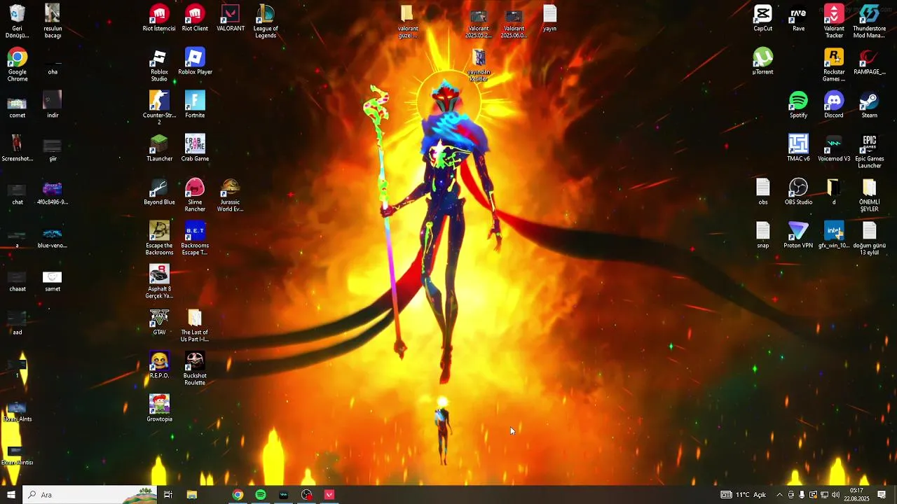The image size is (897, 504).
Task: Launch the Voicemod V3 shortcut
Action: (834, 148)
